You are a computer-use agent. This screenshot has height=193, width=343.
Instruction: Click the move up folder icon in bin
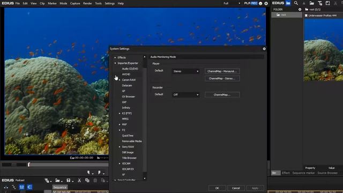point(304,3)
